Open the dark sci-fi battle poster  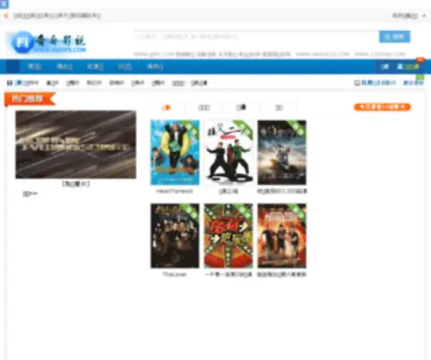[x=282, y=153]
